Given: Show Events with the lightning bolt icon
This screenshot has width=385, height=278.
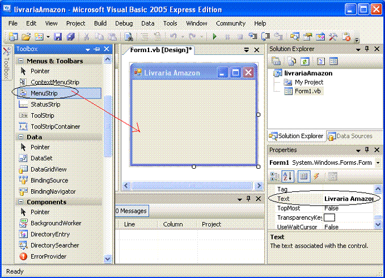Looking at the screenshot, I should pyautogui.click(x=316, y=176).
